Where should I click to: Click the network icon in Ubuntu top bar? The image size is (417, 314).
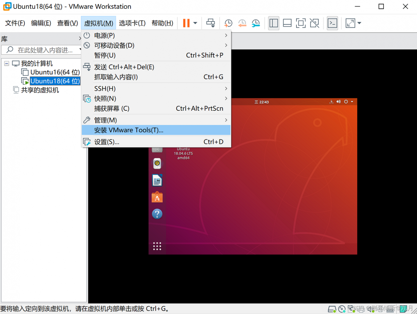(331, 102)
